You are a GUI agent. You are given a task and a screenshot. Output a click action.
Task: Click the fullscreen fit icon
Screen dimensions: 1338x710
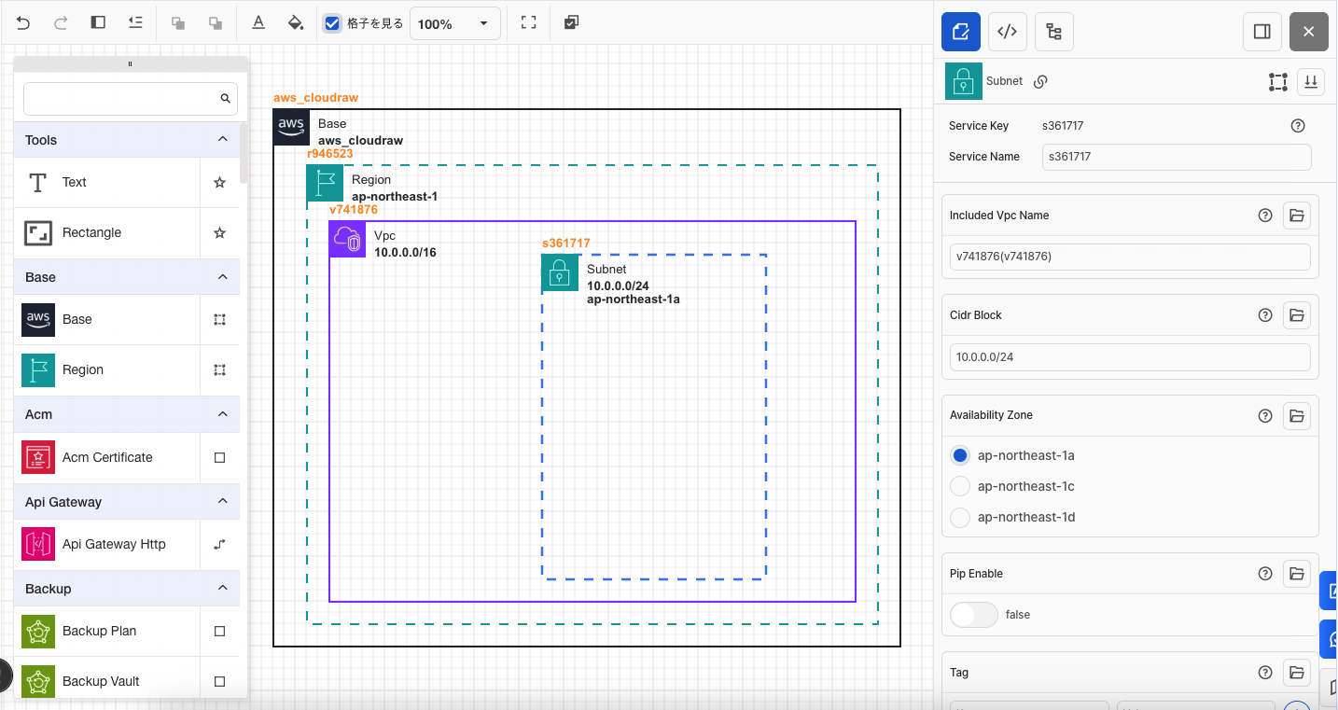tap(528, 23)
